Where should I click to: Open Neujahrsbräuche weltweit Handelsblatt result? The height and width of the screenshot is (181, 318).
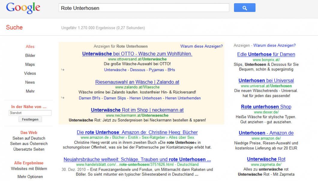(137, 159)
